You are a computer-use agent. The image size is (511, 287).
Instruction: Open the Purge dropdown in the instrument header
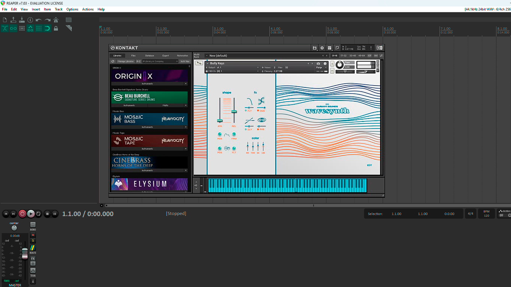pyautogui.click(x=321, y=68)
